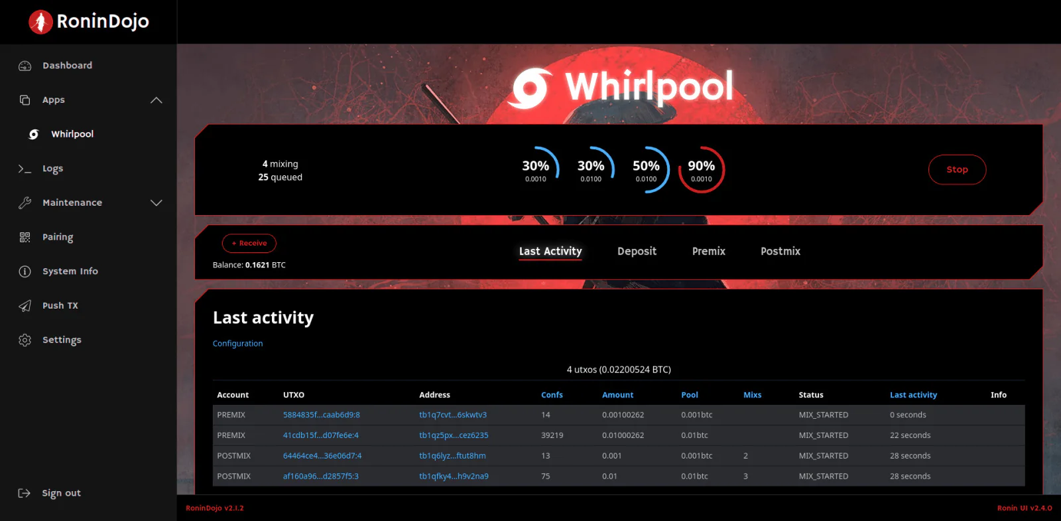Open System Info via the info circle icon
1061x521 pixels.
point(25,271)
